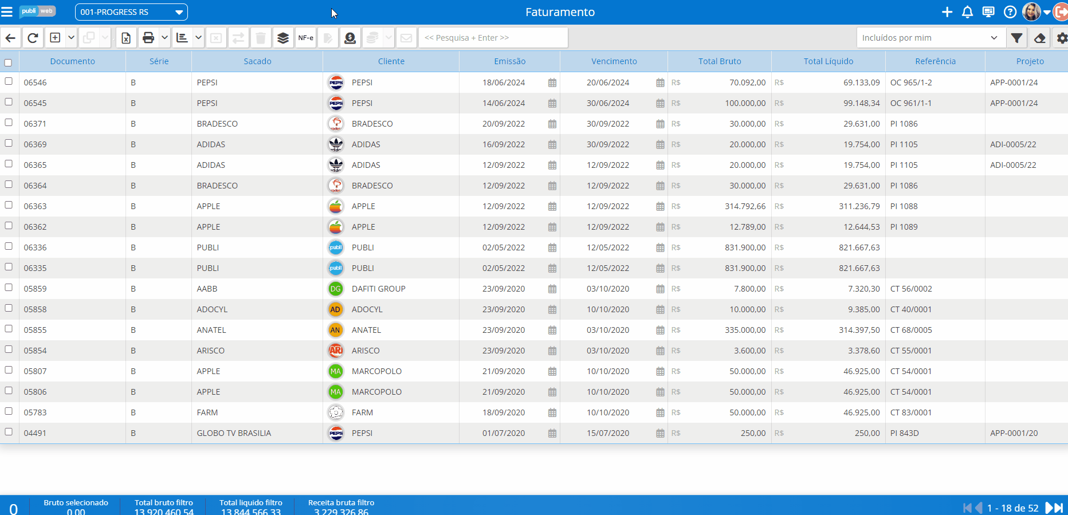
Task: Log out with the red exit icon
Action: click(1061, 12)
